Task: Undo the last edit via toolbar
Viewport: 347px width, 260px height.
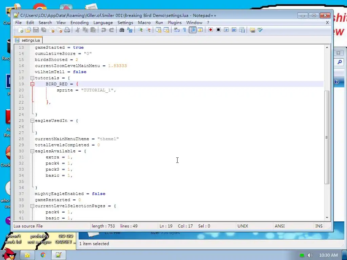Action: click(103, 30)
